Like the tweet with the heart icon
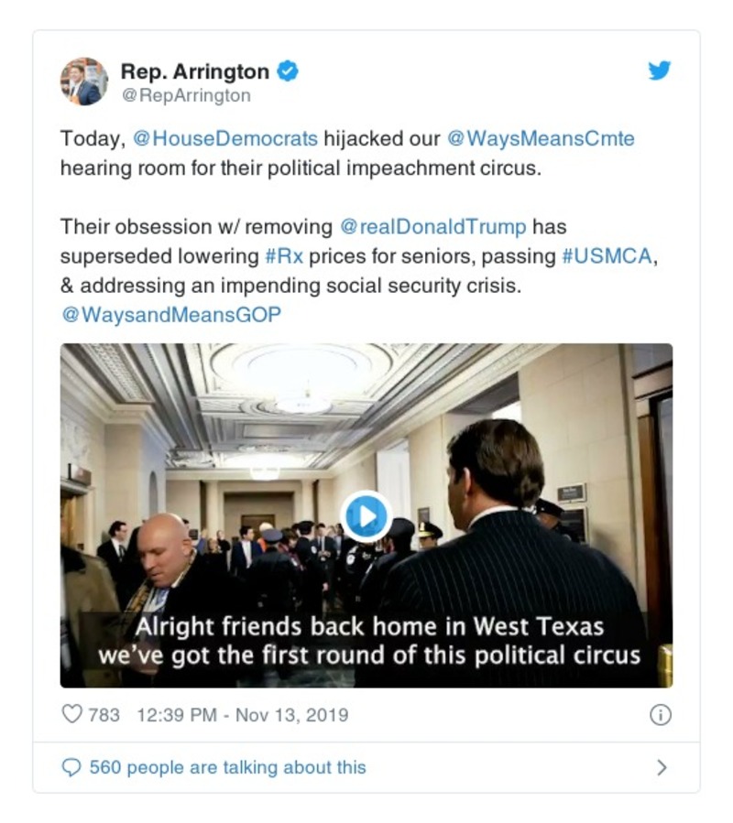Screen dimensions: 733x823 click(x=72, y=714)
